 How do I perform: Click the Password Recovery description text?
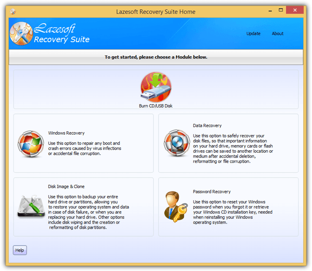(x=232, y=212)
